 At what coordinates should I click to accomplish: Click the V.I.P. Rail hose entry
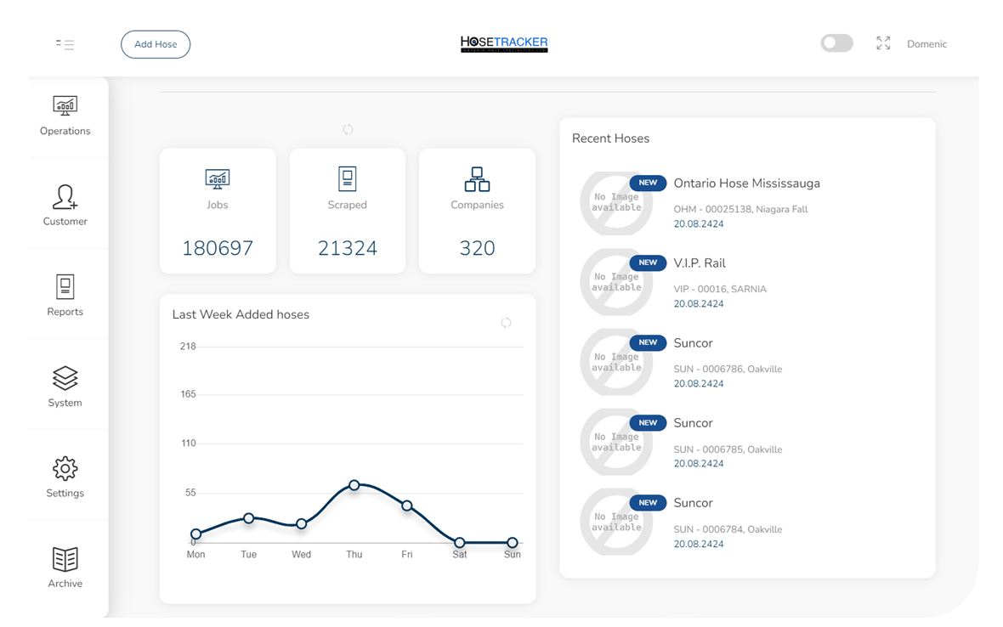[700, 263]
